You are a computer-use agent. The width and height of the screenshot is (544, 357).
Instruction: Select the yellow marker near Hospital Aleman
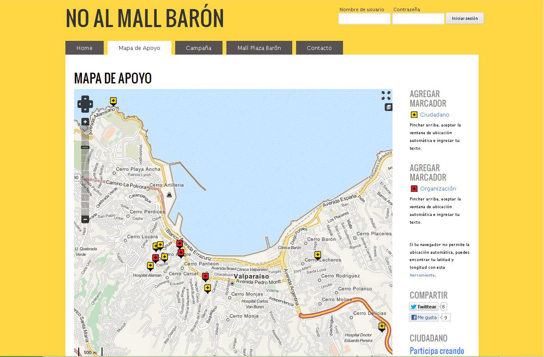pyautogui.click(x=150, y=266)
